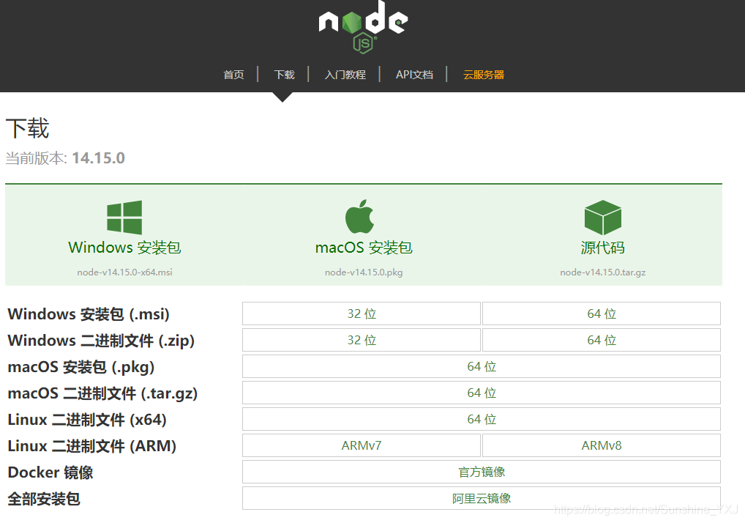This screenshot has height=523, width=745.
Task: Download node-v14.15.0-x64.msi file
Action: 124,272
